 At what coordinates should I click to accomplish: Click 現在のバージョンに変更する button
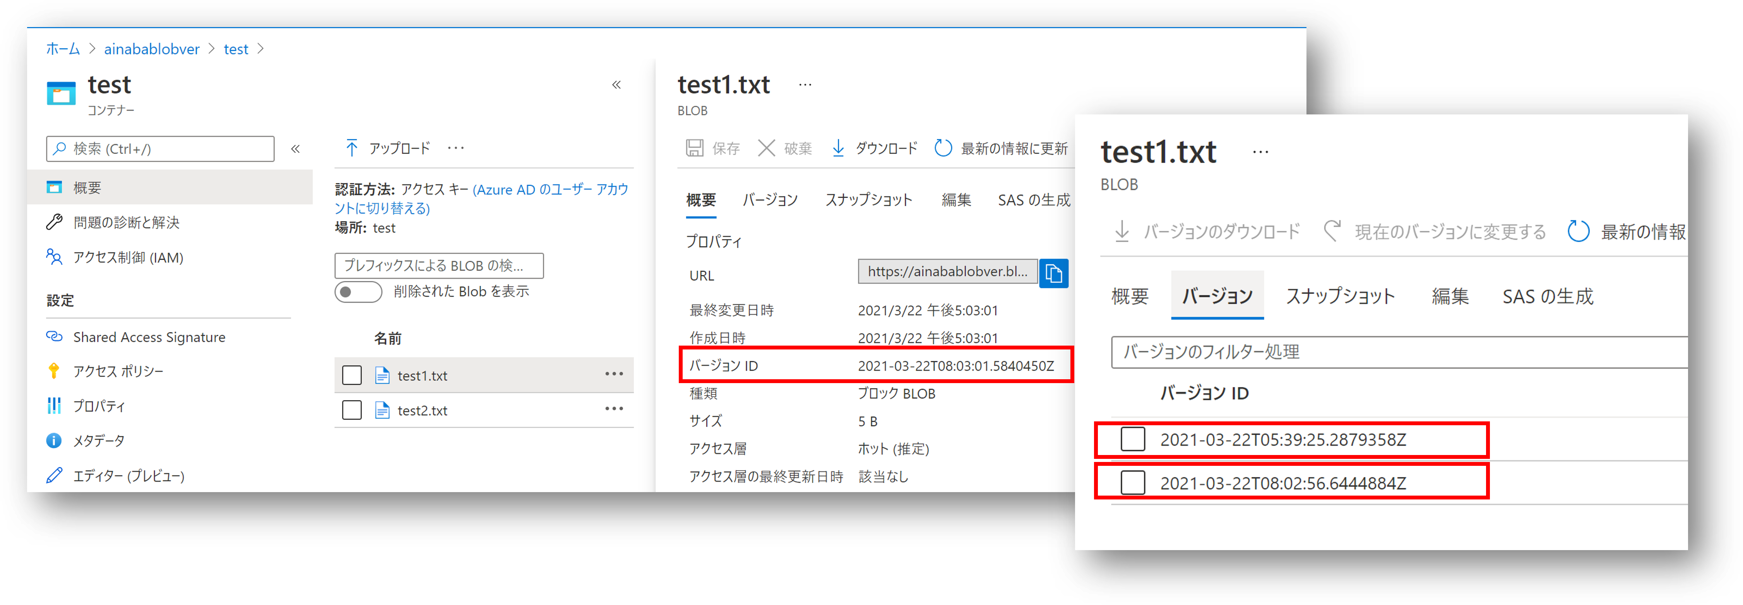click(1435, 231)
